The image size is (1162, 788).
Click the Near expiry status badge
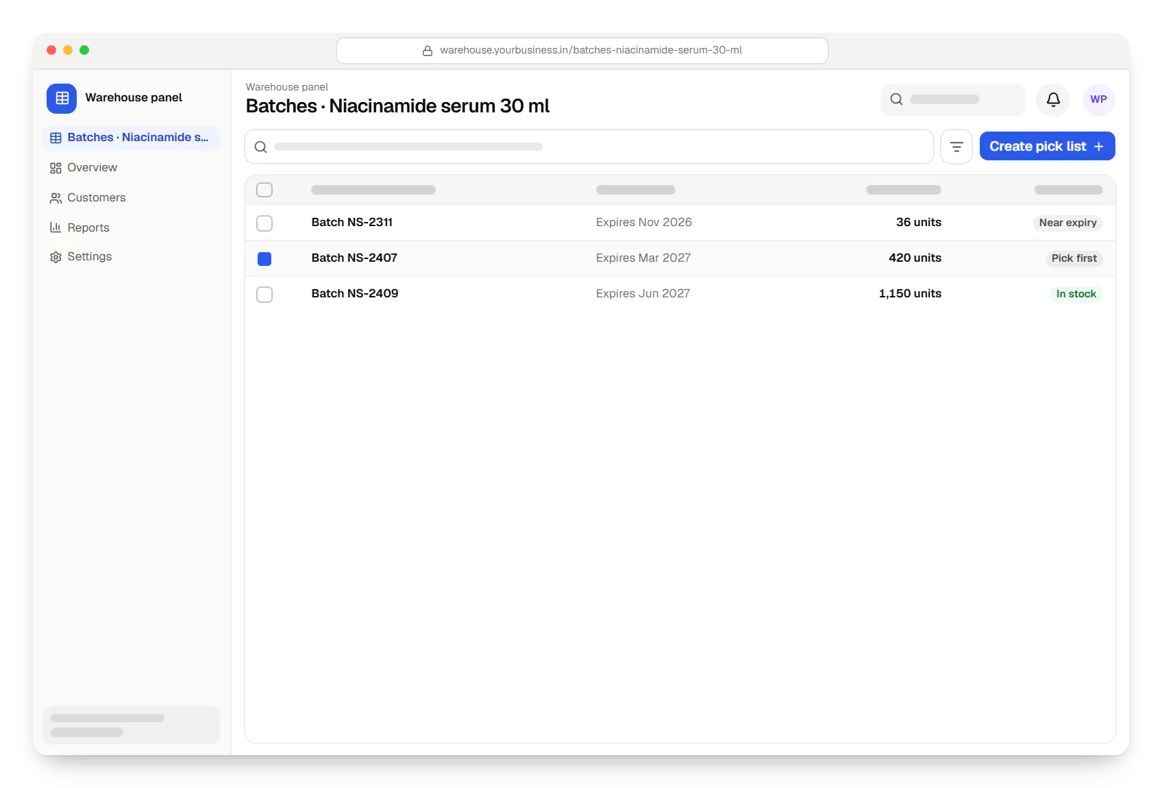[1067, 223]
